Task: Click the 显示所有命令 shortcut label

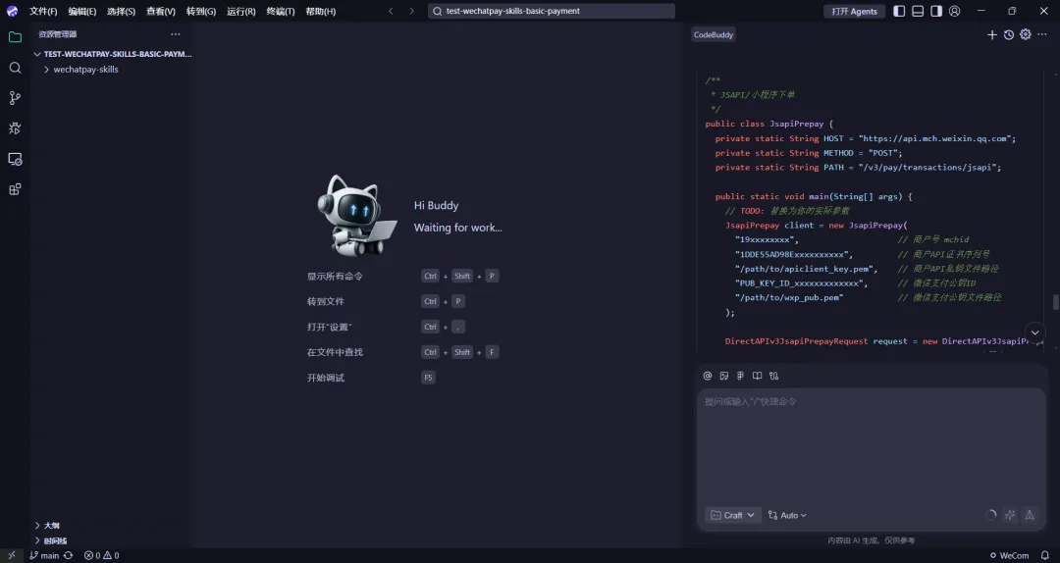Action: coord(335,277)
